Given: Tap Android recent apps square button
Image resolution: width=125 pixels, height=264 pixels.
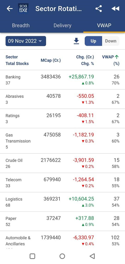Looking at the screenshot, I should click(x=32, y=256).
